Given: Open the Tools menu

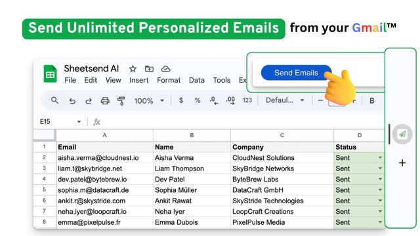Looking at the screenshot, I should click(x=222, y=80).
